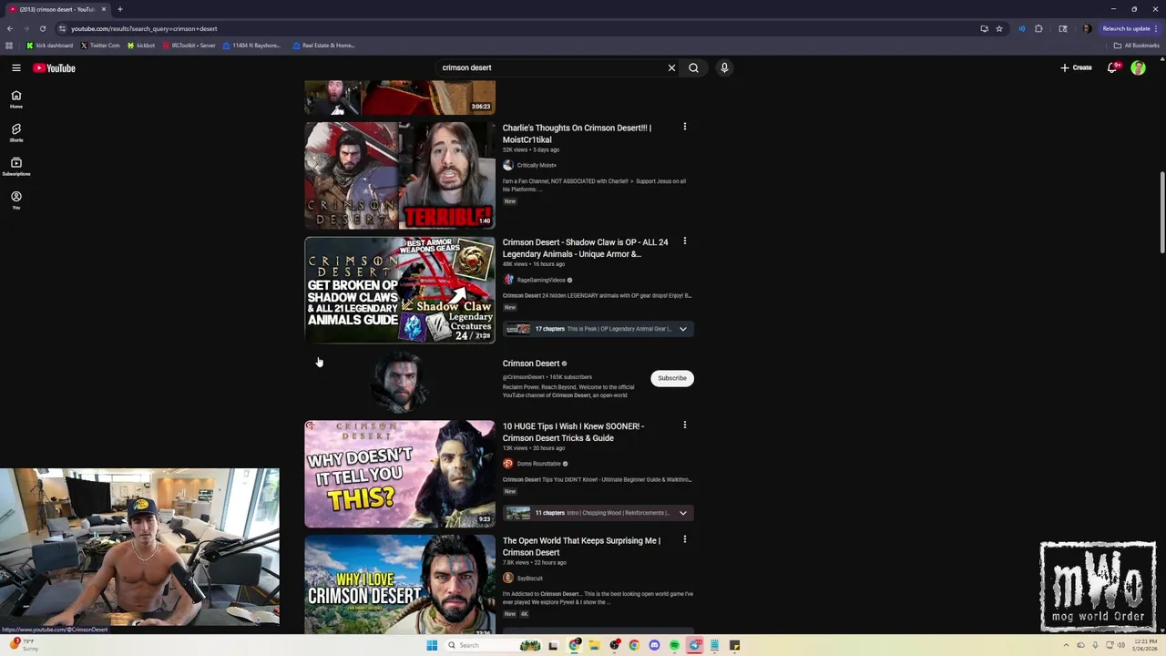Click the Create button
The width and height of the screenshot is (1166, 656).
pos(1076,67)
